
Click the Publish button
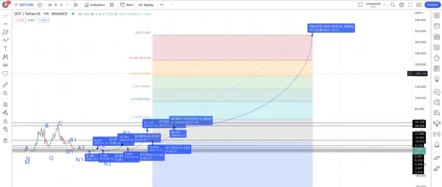433,5
